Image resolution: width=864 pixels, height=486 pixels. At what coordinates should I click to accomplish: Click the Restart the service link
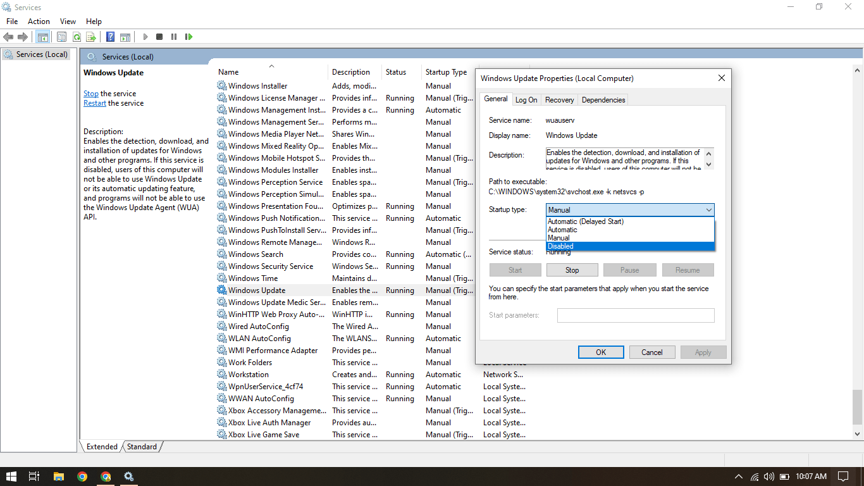pyautogui.click(x=95, y=103)
